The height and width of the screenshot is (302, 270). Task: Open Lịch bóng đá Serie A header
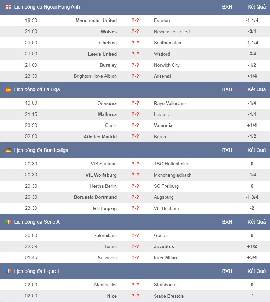[x=37, y=222]
